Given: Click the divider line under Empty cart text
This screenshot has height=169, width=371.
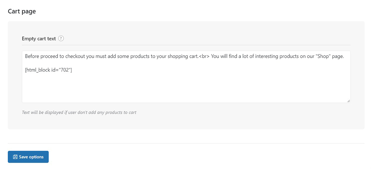Looking at the screenshot, I should [186, 45].
